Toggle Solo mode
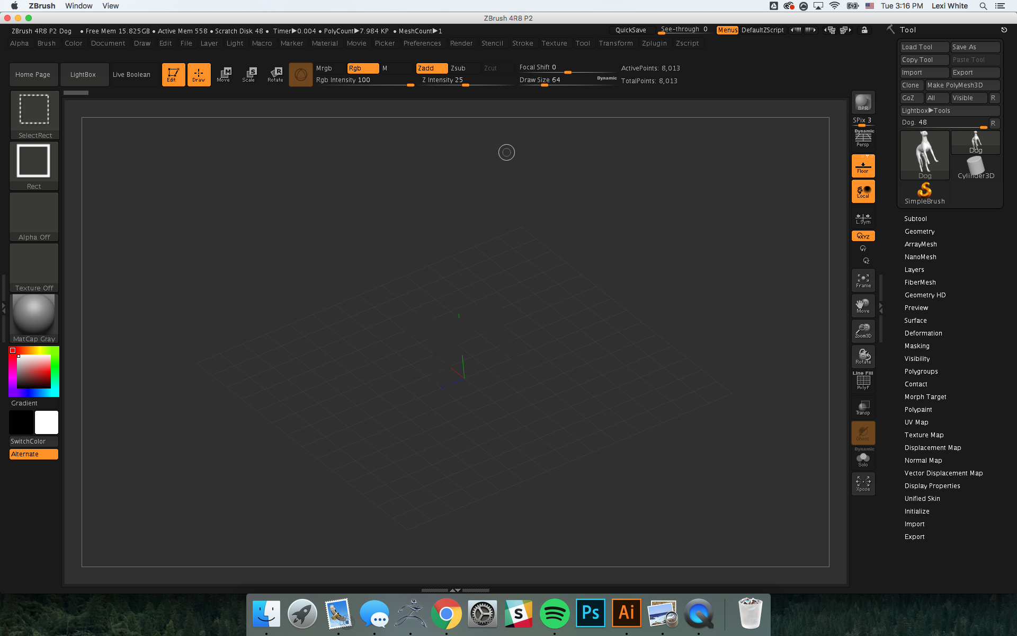 click(863, 458)
